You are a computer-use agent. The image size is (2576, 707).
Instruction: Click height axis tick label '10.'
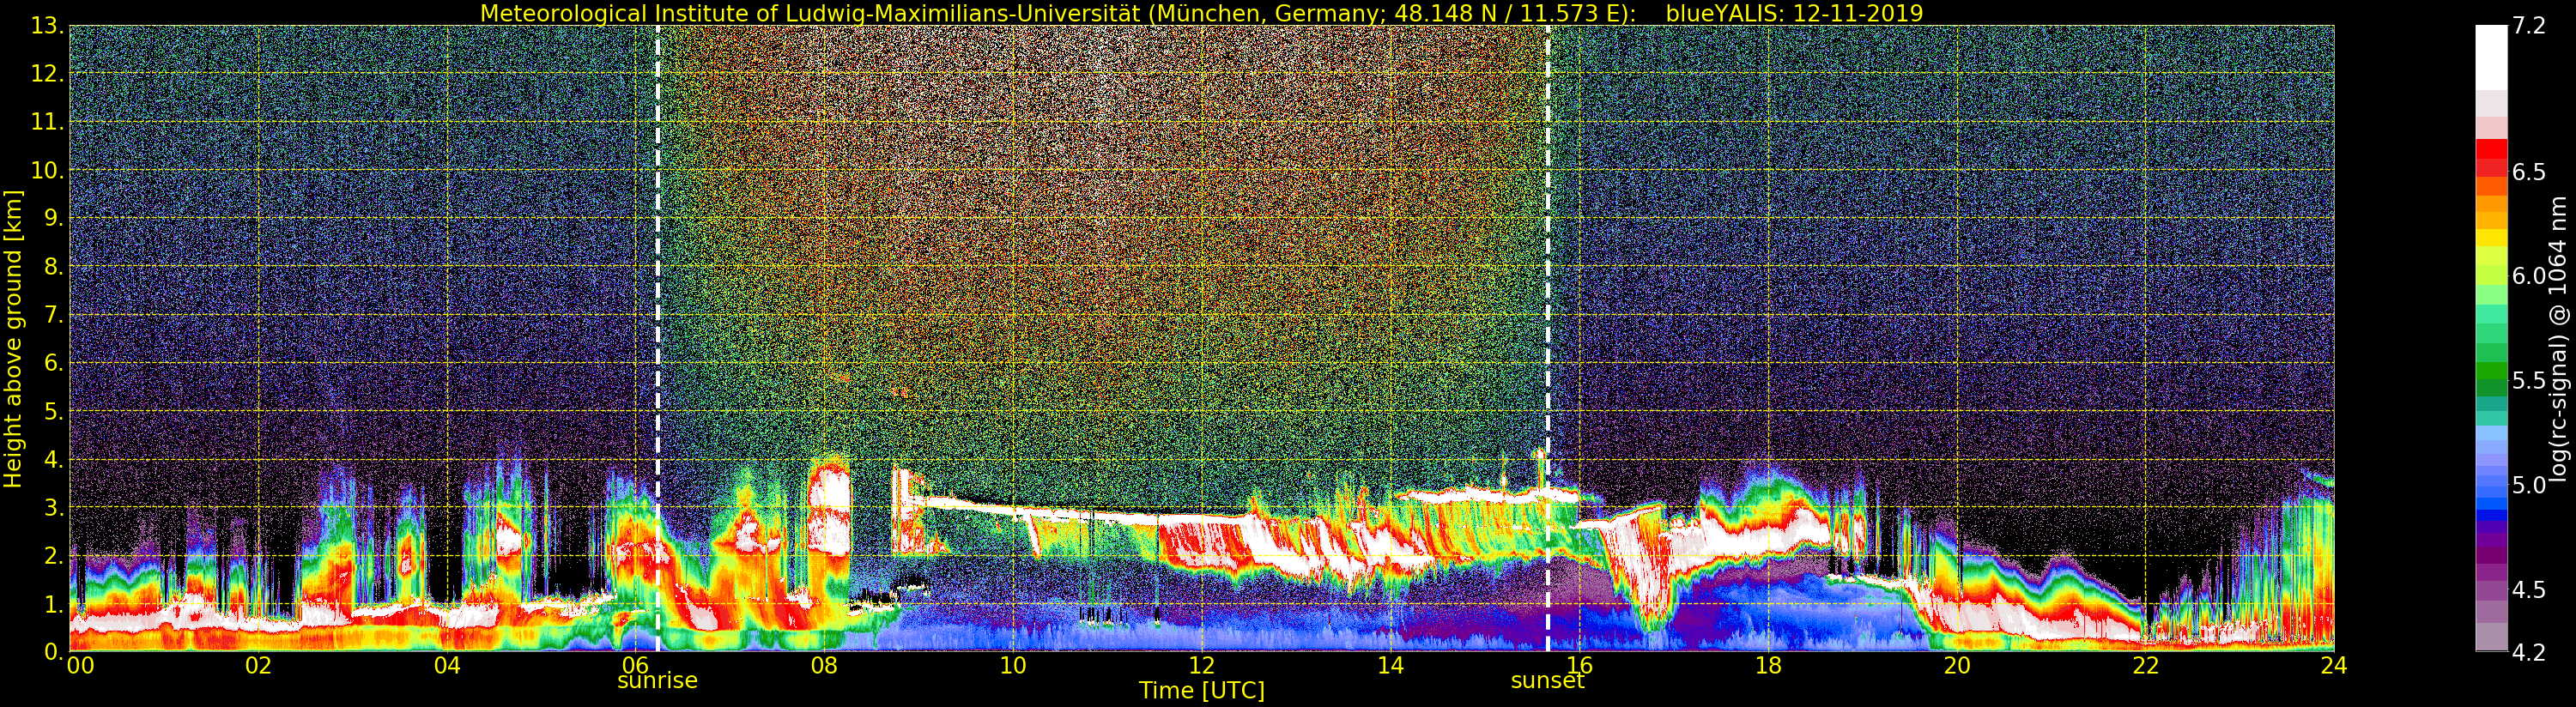47,170
